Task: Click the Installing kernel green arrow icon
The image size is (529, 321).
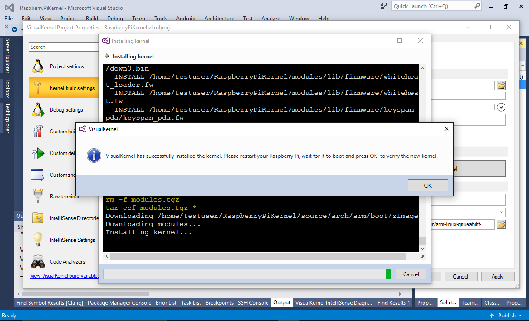Action: (107, 56)
